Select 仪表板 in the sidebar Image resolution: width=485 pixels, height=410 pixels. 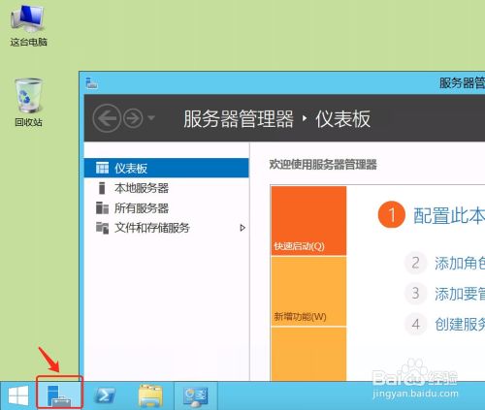(x=166, y=168)
